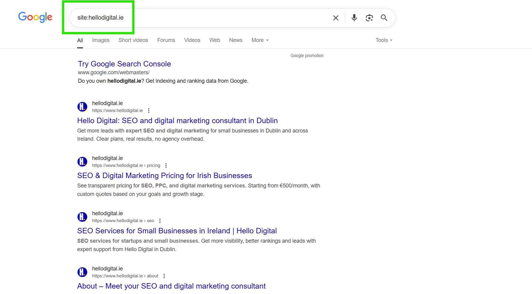This screenshot has width=532, height=294.
Task: Click the favicon of the pricing result
Action: pyautogui.click(x=82, y=161)
